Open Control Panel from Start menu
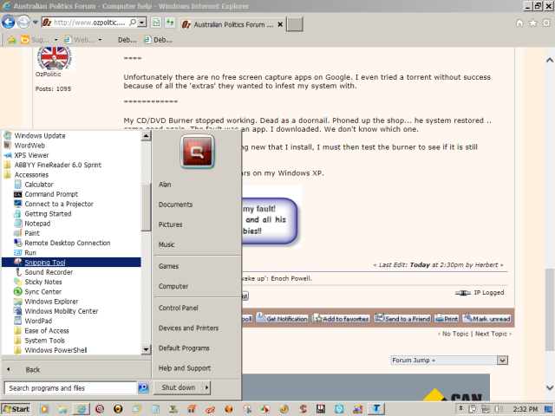Screen dimensions: 555x416 (x=179, y=308)
